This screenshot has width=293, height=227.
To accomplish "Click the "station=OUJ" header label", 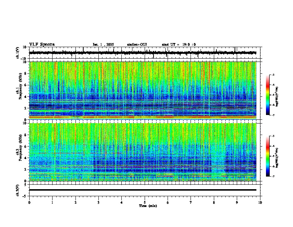I will [x=137, y=45].
